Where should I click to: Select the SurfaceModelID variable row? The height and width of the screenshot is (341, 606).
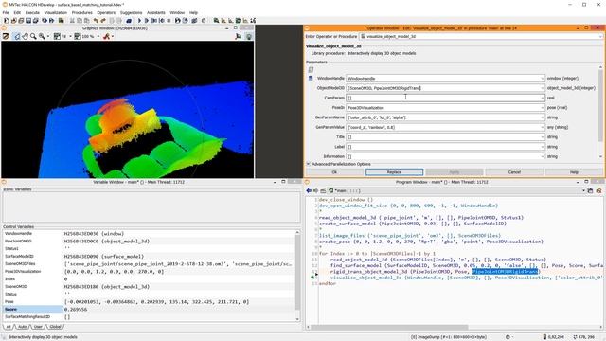point(149,257)
